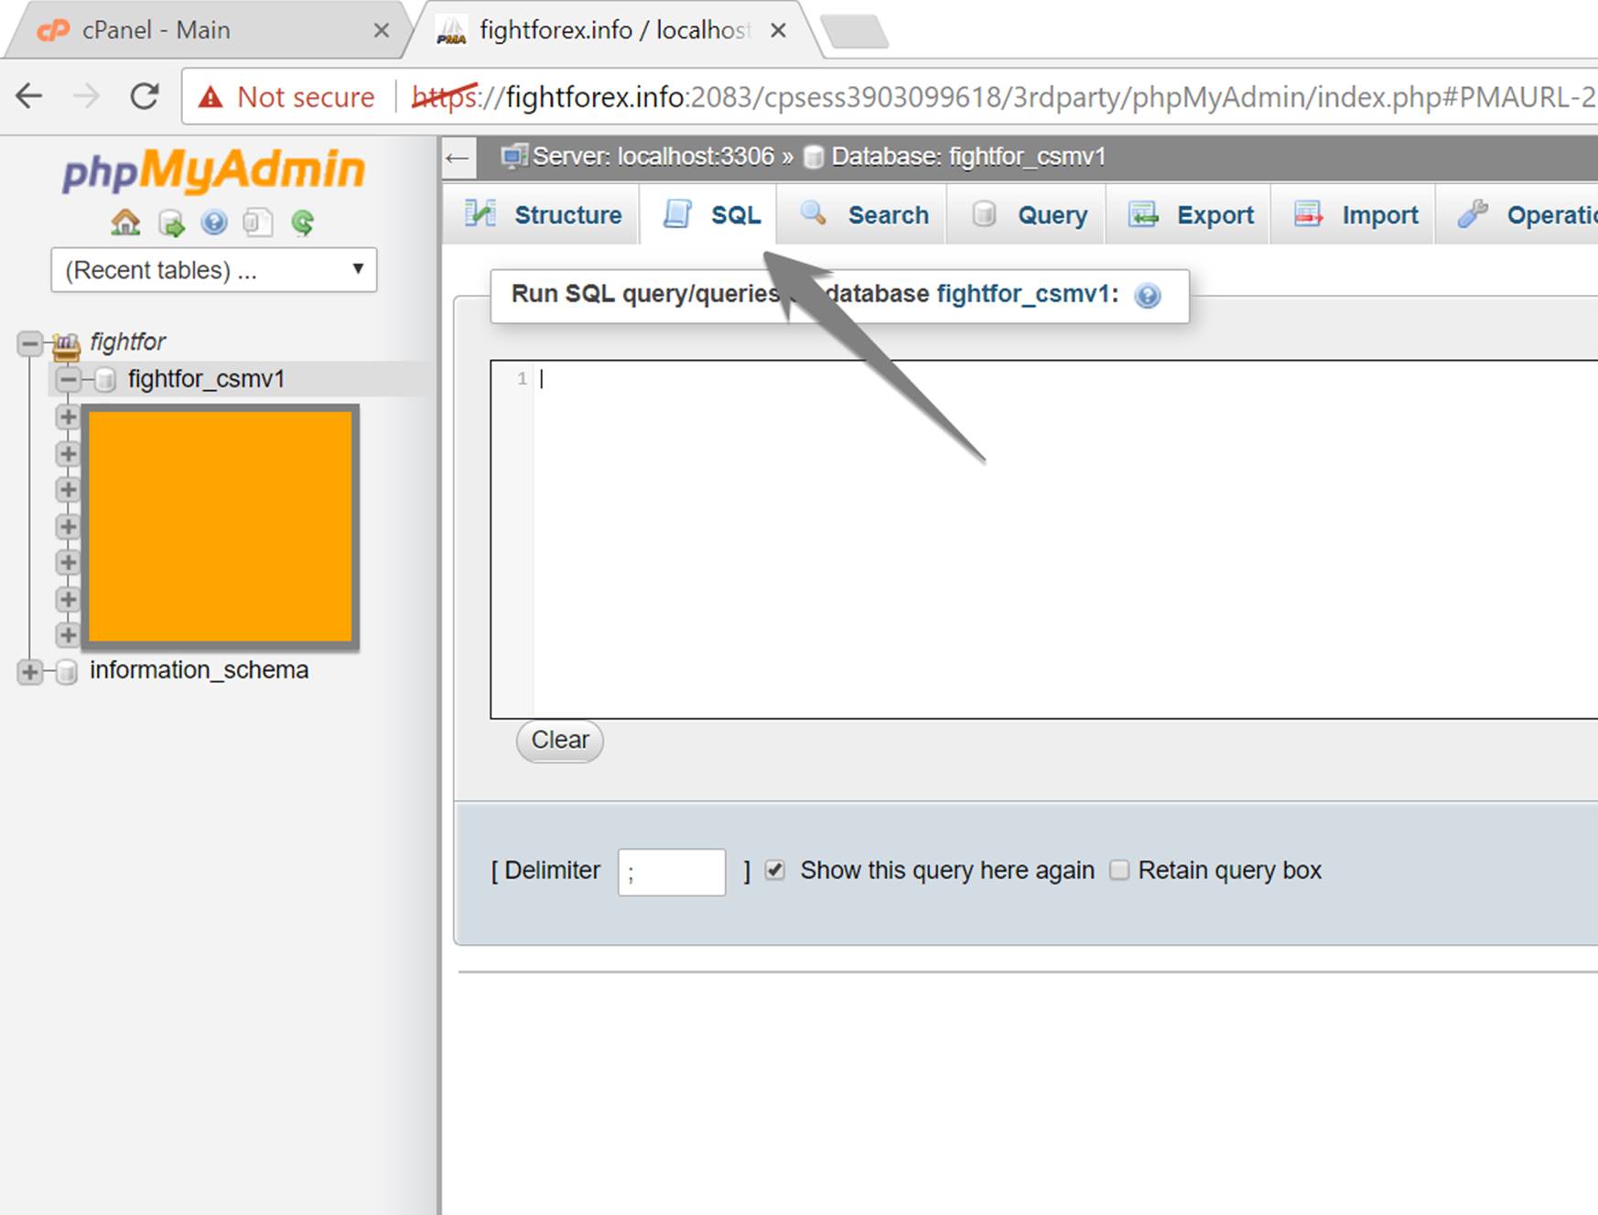Click the Clear button
Viewport: 1598px width, 1215px height.
[560, 740]
